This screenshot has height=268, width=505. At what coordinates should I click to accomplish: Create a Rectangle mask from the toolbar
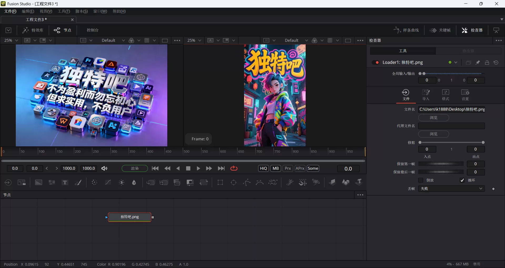point(220,182)
